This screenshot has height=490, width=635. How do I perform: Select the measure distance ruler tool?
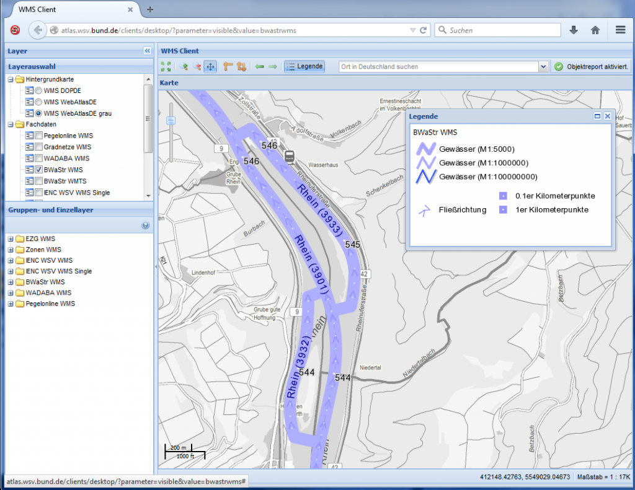click(228, 66)
